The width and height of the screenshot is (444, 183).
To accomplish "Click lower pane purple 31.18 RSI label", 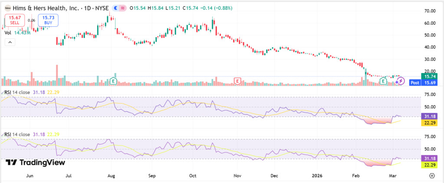I will (429, 158).
